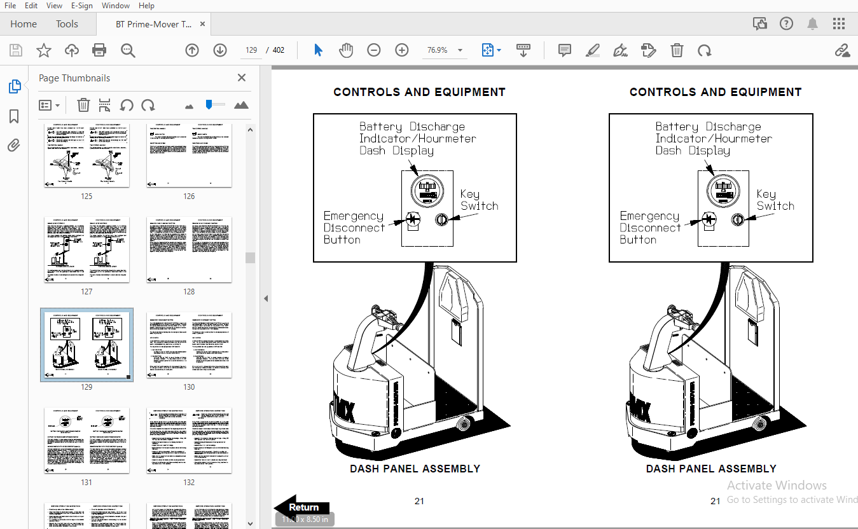The image size is (858, 529).
Task: Select page 125 thumbnail
Action: click(x=86, y=156)
